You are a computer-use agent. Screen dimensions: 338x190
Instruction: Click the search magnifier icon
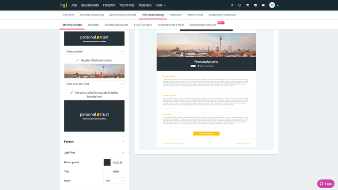point(232,5)
